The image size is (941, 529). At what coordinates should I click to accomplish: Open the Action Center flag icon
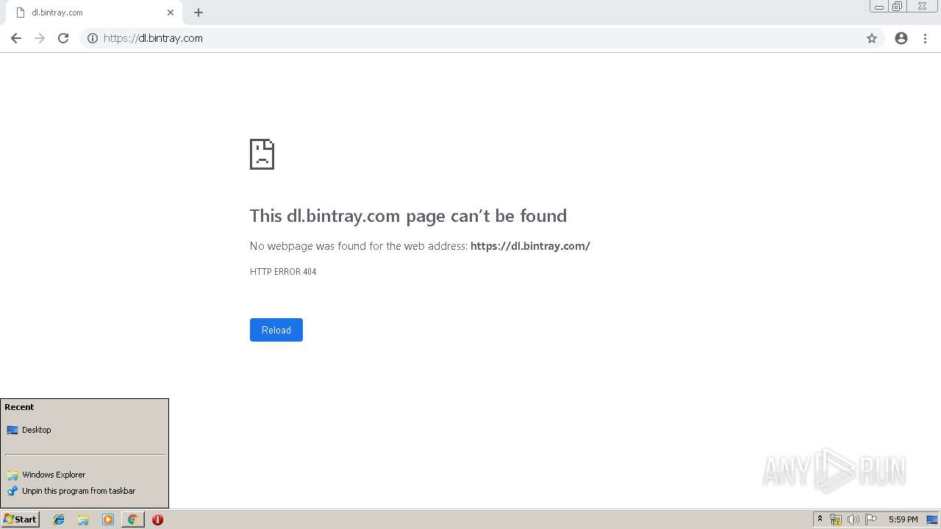click(x=871, y=519)
